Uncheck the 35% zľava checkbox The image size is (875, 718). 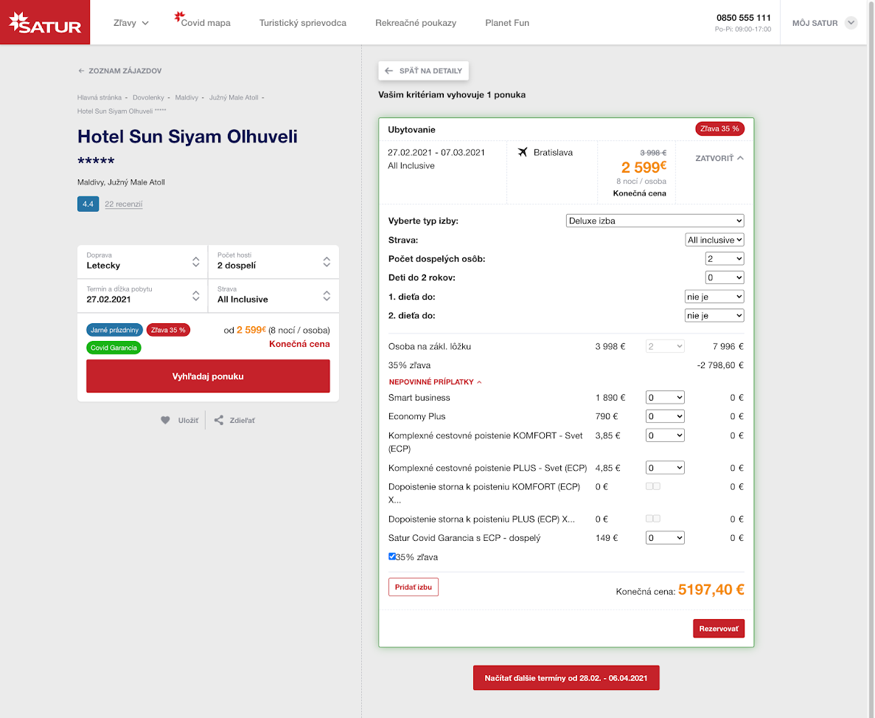[x=392, y=556]
